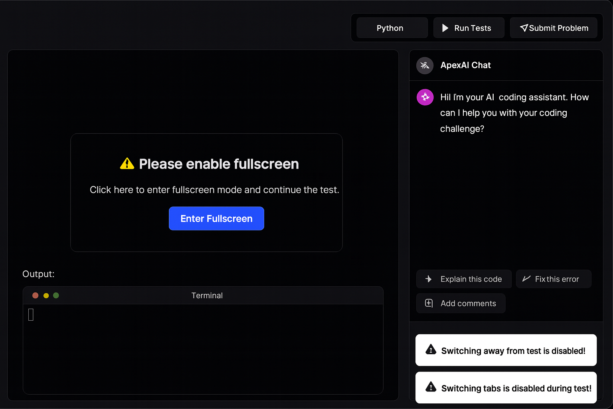Click the yellow fullscreen warning triangle

coord(127,164)
